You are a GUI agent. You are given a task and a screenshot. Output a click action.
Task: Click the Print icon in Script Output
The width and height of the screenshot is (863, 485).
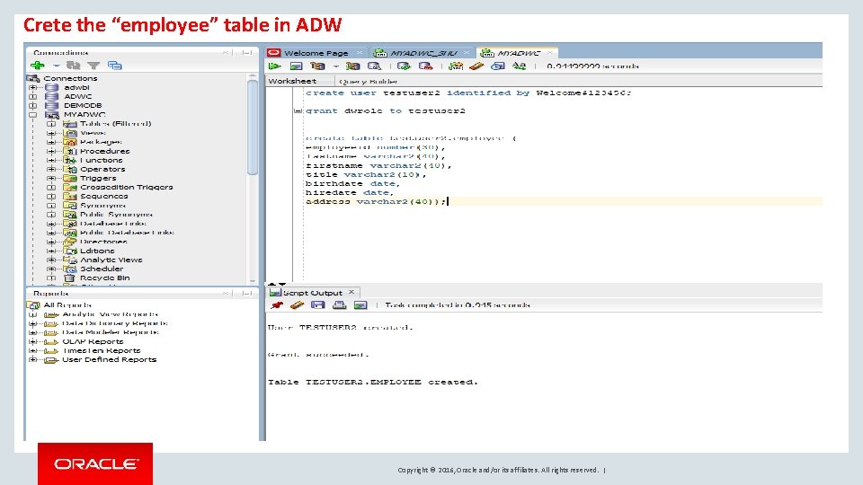coord(339,305)
